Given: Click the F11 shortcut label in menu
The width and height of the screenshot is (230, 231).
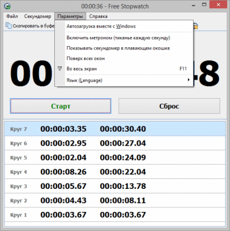Looking at the screenshot, I should (x=183, y=69).
